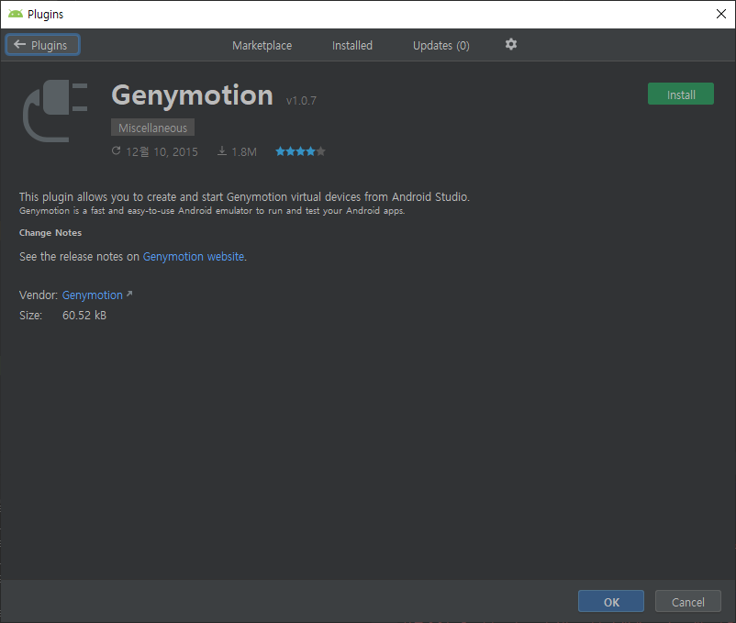Click the 1.8M downloads count

[244, 152]
